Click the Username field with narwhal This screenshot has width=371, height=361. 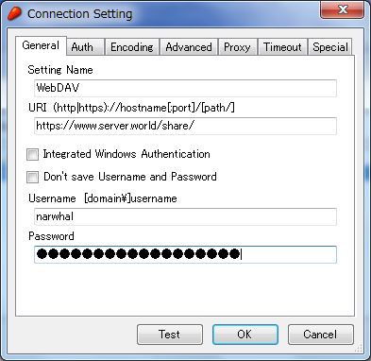185,216
